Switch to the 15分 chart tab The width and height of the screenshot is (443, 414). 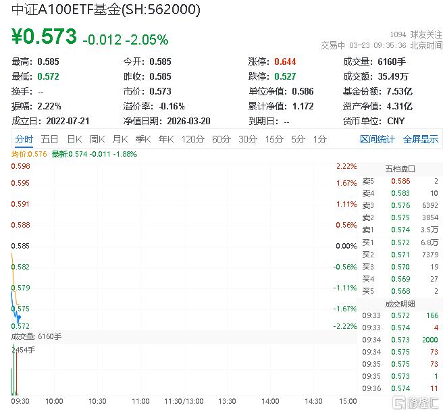tap(274, 139)
